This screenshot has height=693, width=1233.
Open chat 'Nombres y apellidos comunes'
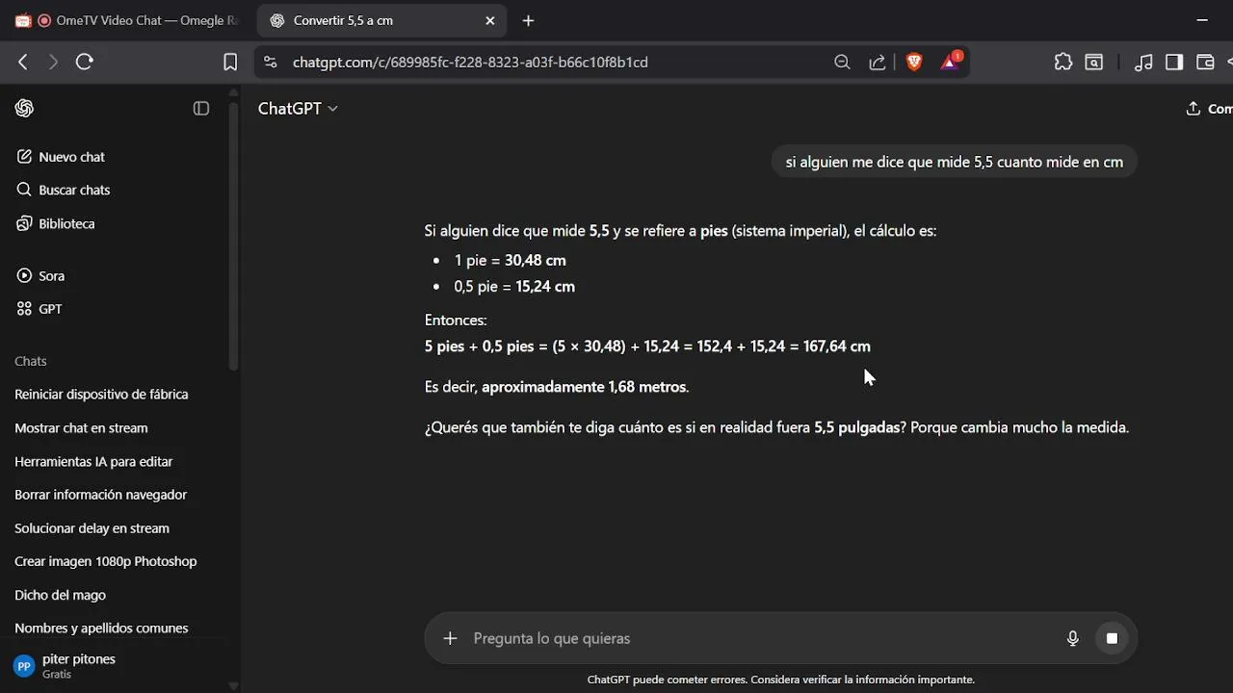click(101, 629)
